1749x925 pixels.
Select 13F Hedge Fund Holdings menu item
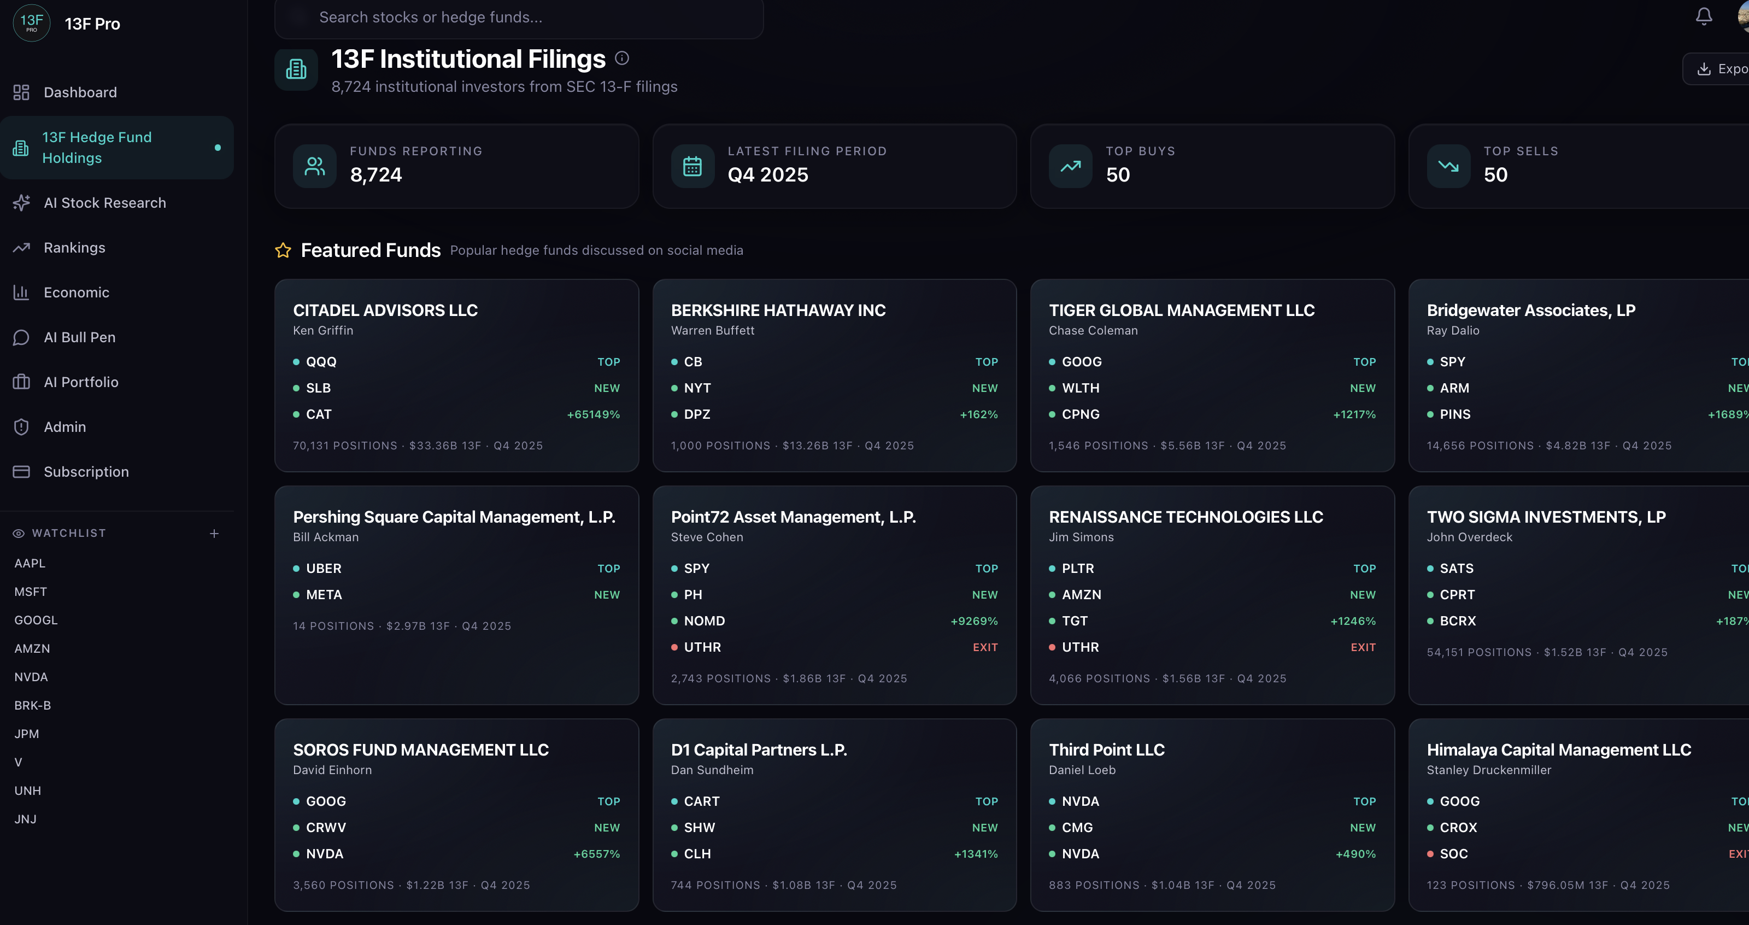click(117, 148)
